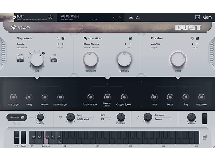Click the undo arrow below Surprise
The width and height of the screenshot is (215, 161).
15,123
